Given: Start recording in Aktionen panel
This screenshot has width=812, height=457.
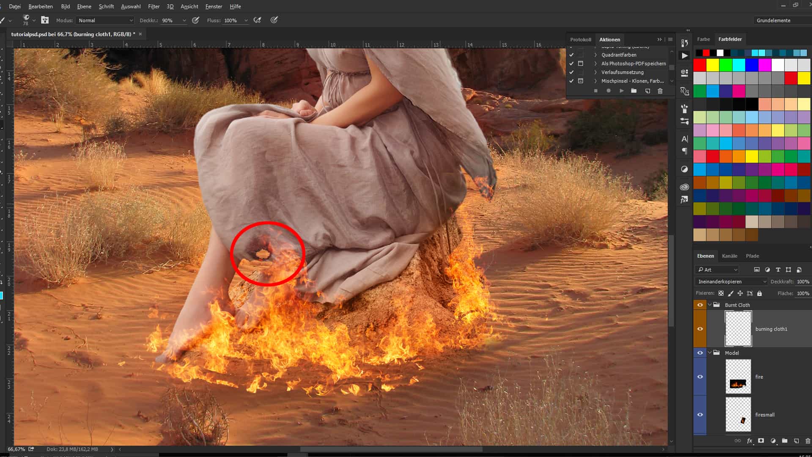Looking at the screenshot, I should pos(609,91).
